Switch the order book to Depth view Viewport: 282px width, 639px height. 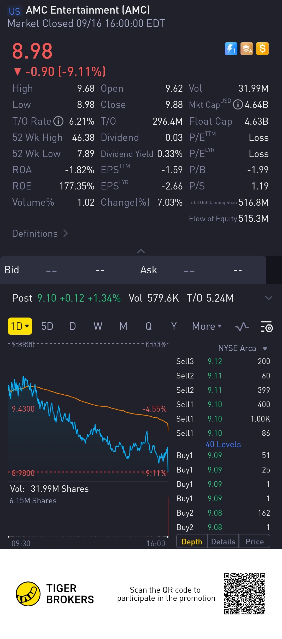[192, 542]
